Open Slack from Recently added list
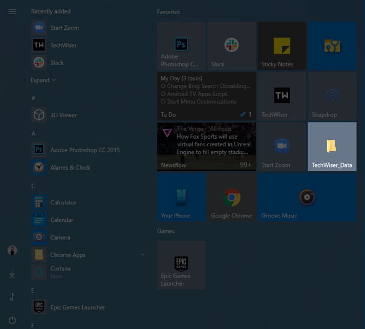The width and height of the screenshot is (365, 329). tap(89, 62)
